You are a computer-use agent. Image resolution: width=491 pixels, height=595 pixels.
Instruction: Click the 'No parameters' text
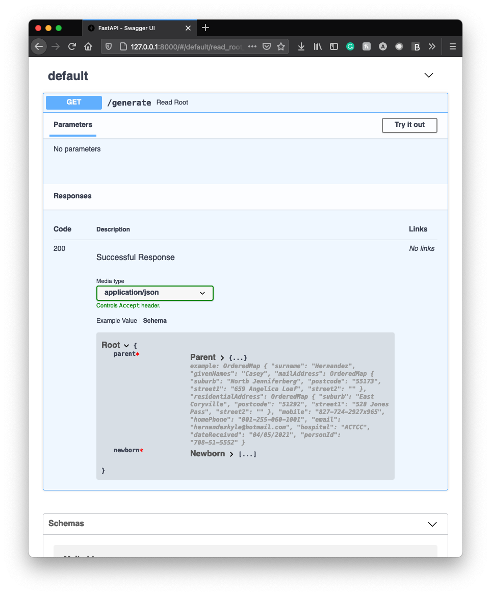[77, 149]
